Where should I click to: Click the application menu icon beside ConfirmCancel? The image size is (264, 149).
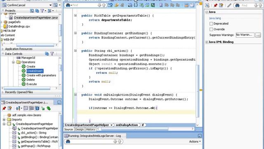pos(55,5)
